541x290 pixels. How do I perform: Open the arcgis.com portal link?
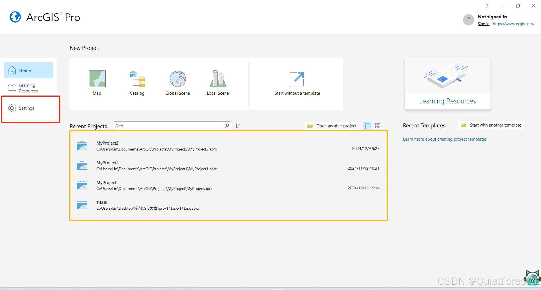513,24
